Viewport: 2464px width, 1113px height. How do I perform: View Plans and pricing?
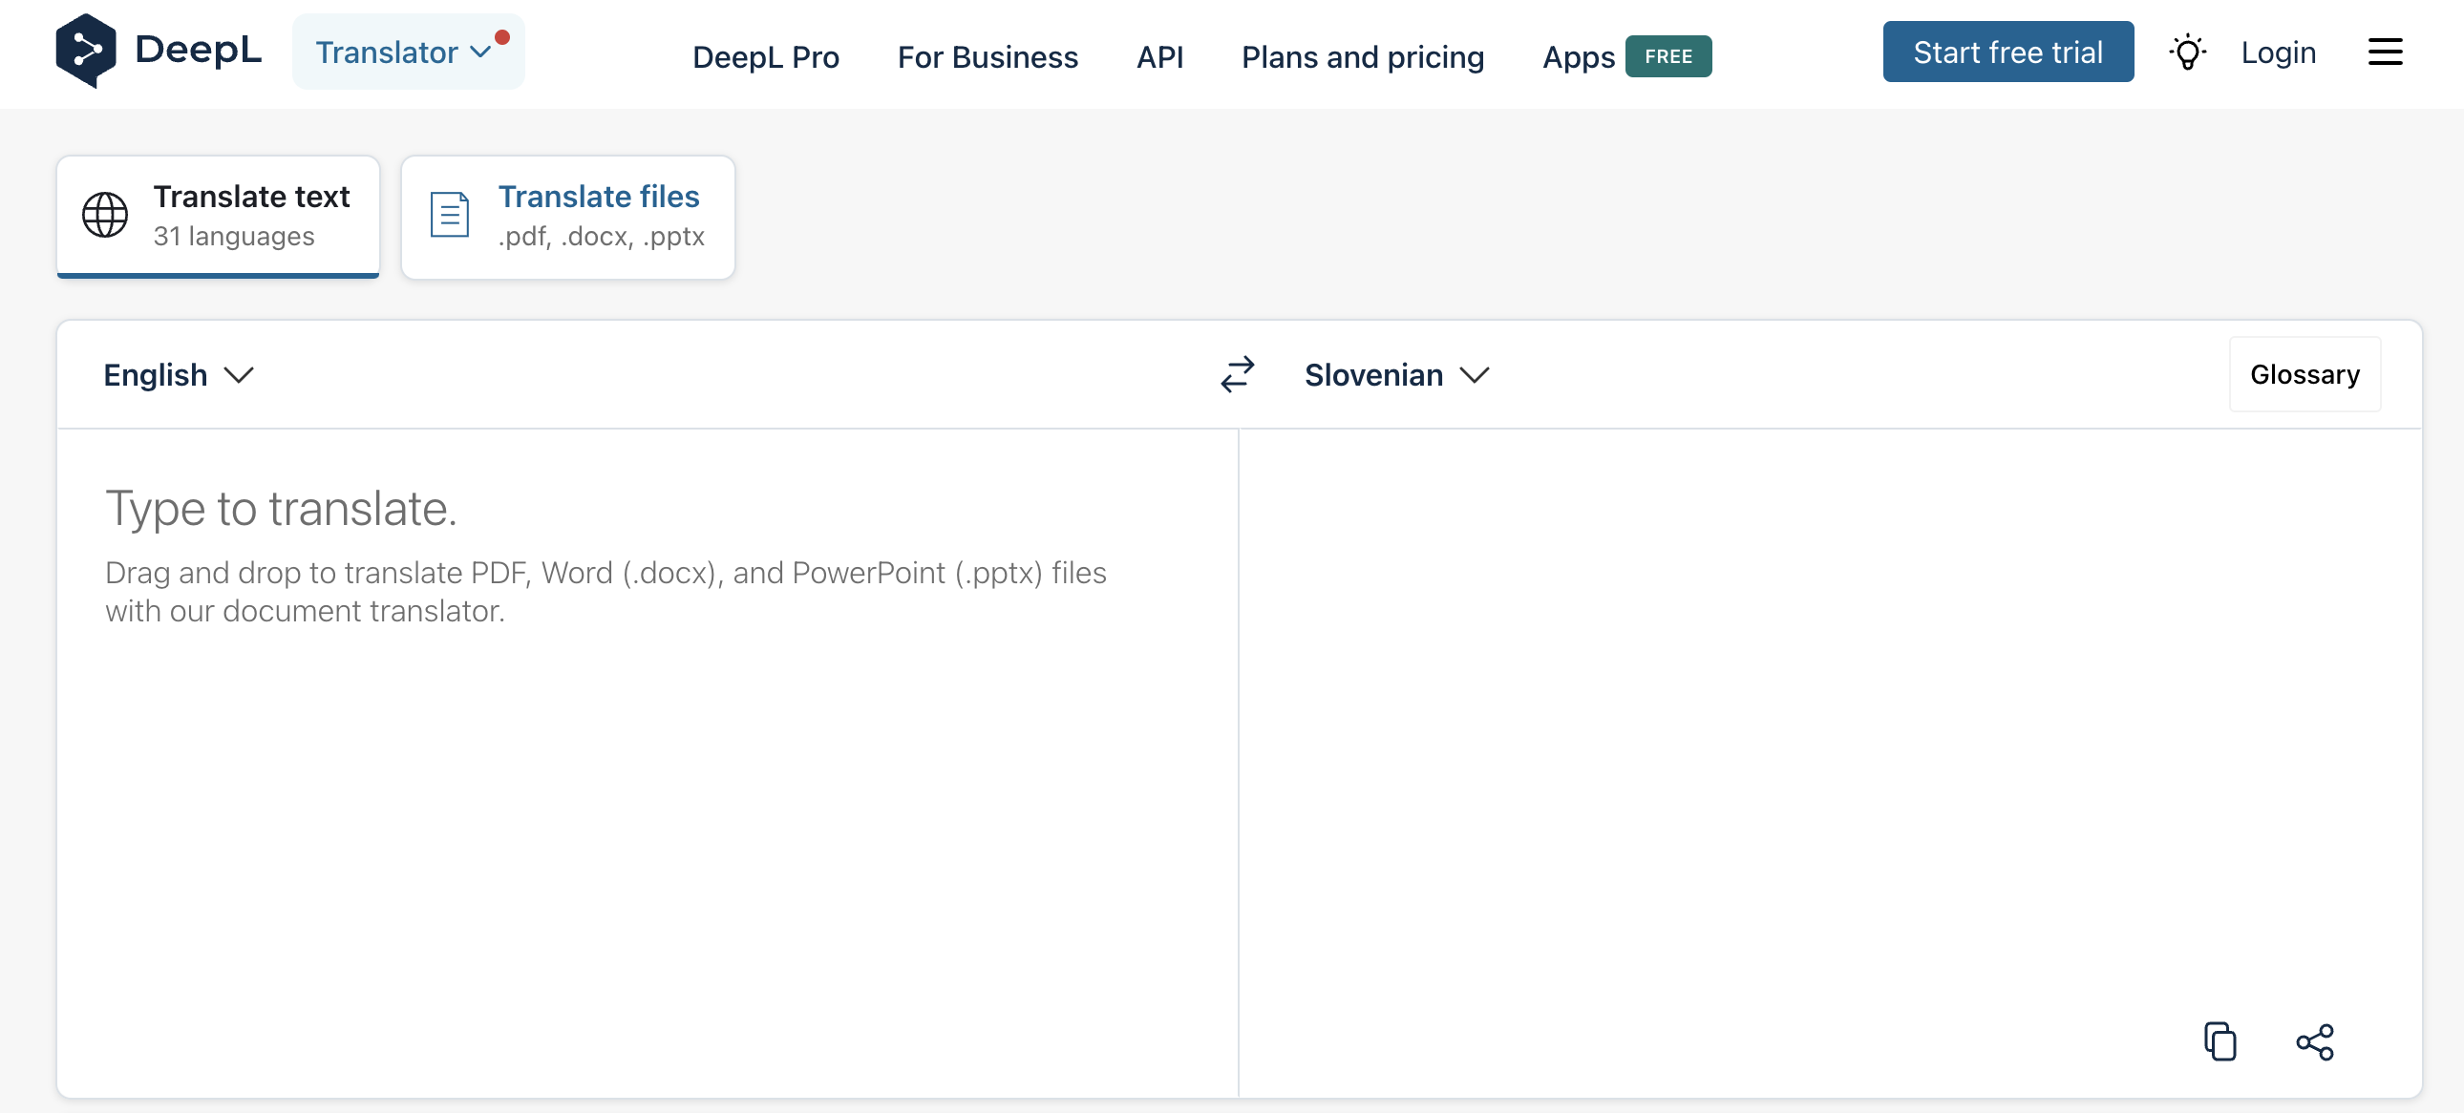pos(1362,57)
